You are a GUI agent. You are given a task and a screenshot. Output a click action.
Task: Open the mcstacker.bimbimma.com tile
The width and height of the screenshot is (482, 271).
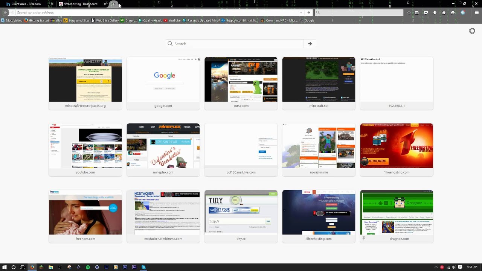click(x=163, y=216)
